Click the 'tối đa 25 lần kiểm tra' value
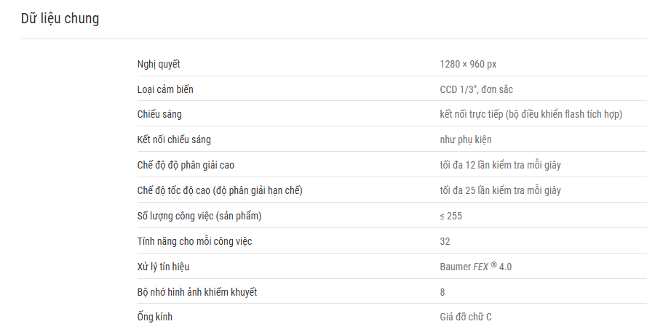Image resolution: width=647 pixels, height=332 pixels. (500, 191)
